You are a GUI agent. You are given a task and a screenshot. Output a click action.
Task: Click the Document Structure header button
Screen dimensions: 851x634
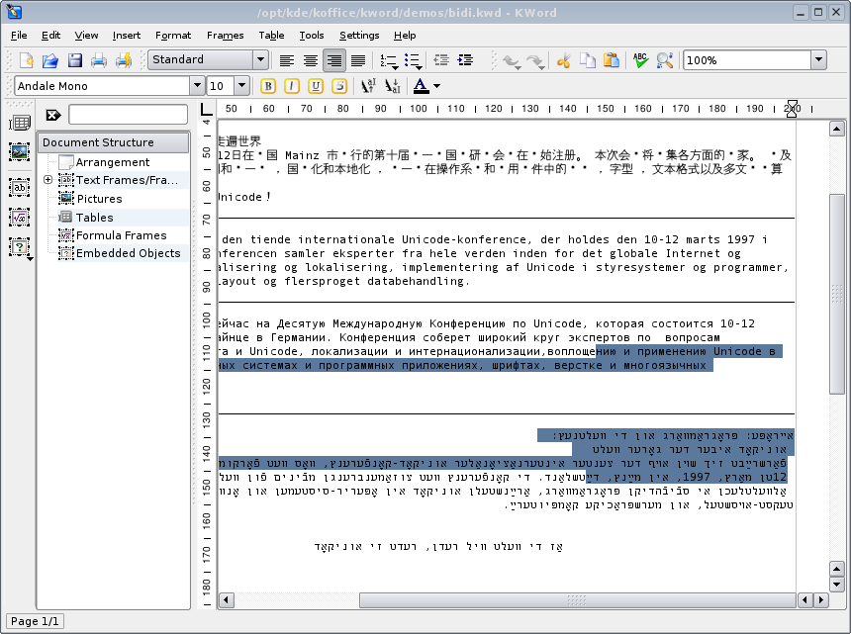coord(112,142)
